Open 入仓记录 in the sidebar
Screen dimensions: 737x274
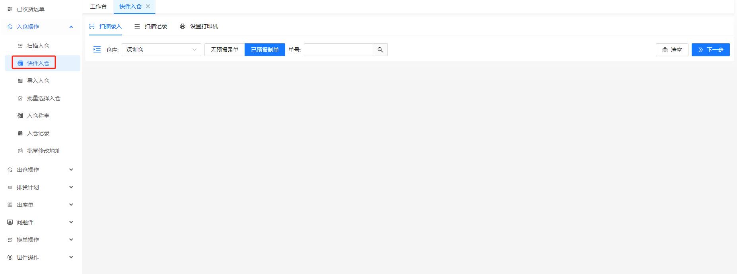pyautogui.click(x=38, y=133)
